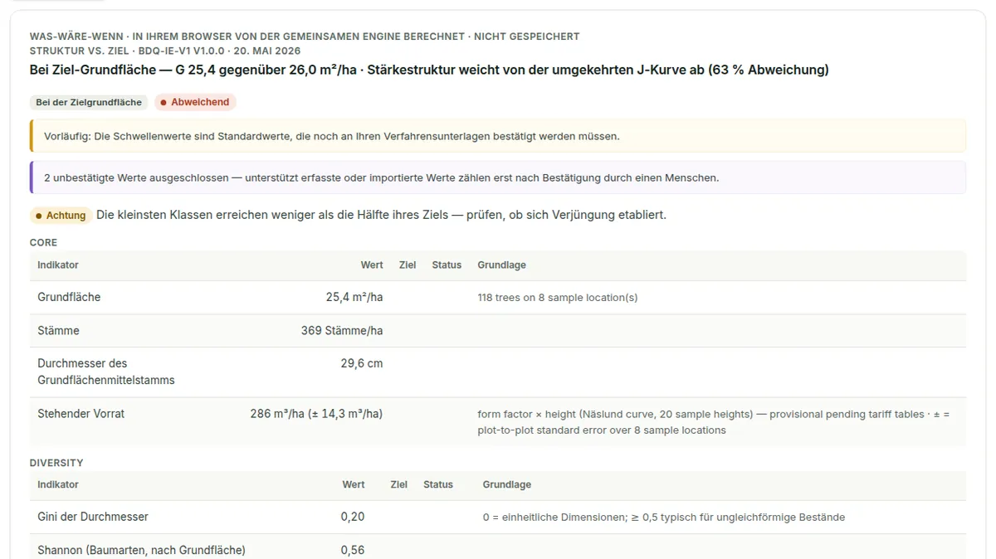Click the value '25,4 m²/ha'
This screenshot has height=559, width=996.
(x=354, y=297)
